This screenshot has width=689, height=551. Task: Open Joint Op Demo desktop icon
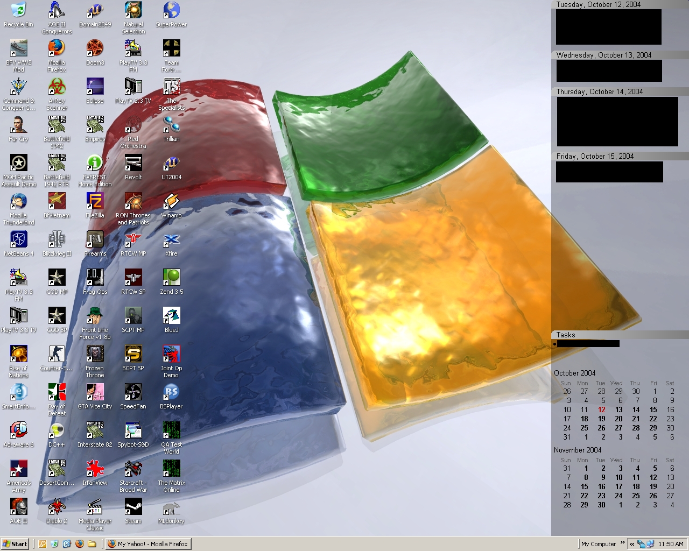click(x=171, y=362)
